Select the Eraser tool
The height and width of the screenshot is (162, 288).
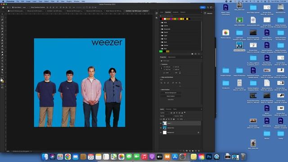point(2,46)
